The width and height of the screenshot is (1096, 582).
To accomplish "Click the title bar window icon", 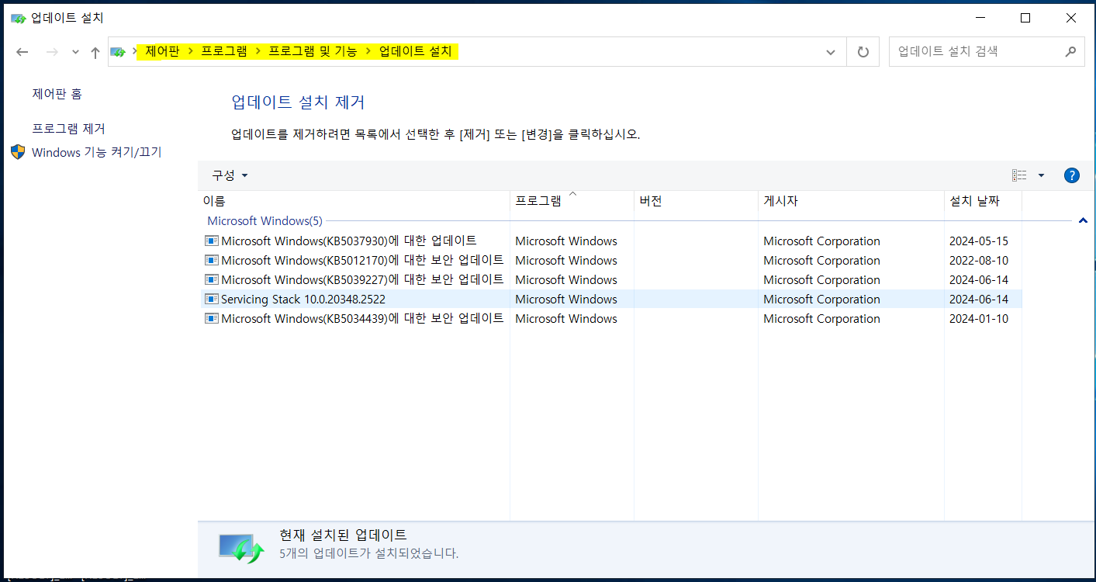I will (18, 18).
